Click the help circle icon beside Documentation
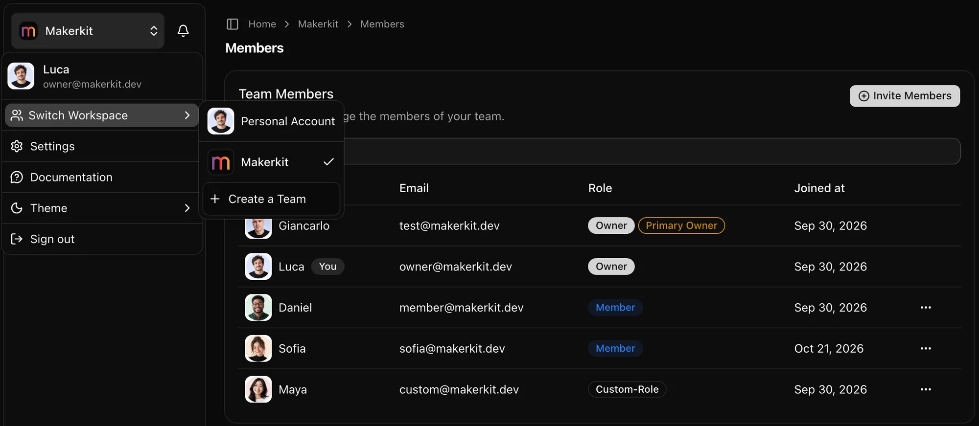979x426 pixels. [x=17, y=177]
